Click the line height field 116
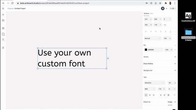 point(162,89)
